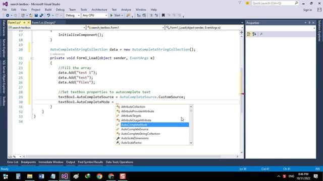Select AutoScaleFactor in the IntelliSense list
The height and width of the screenshot is (181, 323).
point(152,143)
